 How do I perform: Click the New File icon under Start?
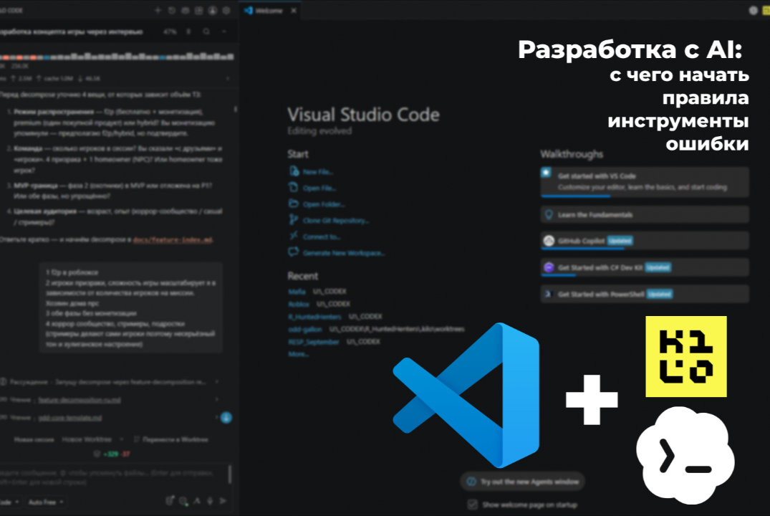(x=294, y=171)
